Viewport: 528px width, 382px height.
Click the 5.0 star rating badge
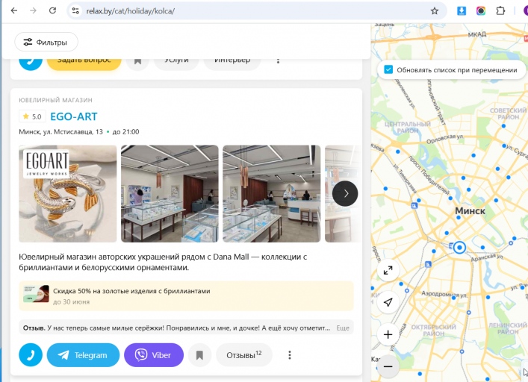pos(32,116)
